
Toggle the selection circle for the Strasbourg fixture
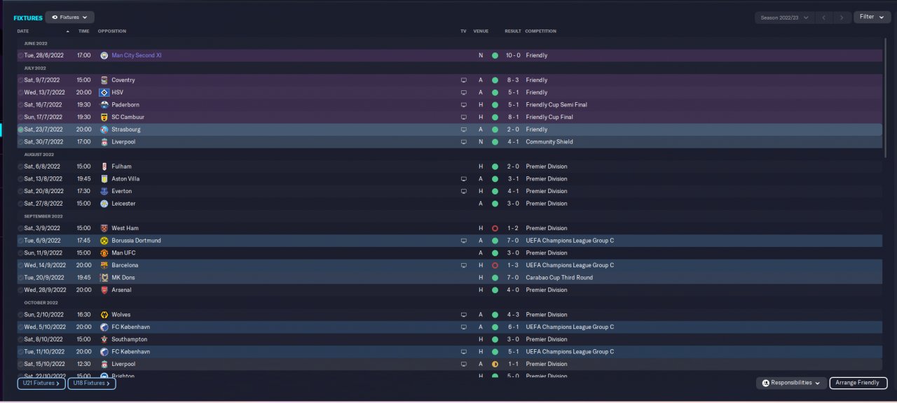[20, 129]
